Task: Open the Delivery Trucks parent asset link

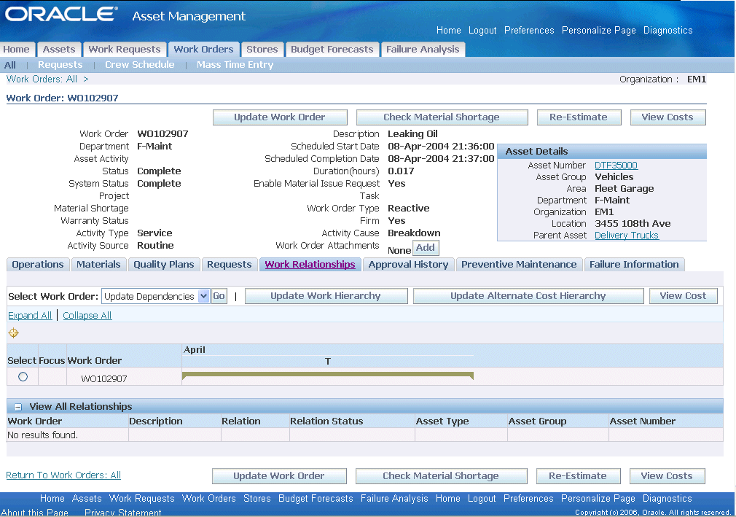Action: [x=627, y=236]
